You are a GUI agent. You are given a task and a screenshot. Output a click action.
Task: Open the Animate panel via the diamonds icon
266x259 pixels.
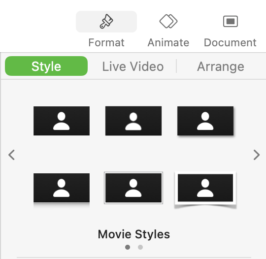168,21
